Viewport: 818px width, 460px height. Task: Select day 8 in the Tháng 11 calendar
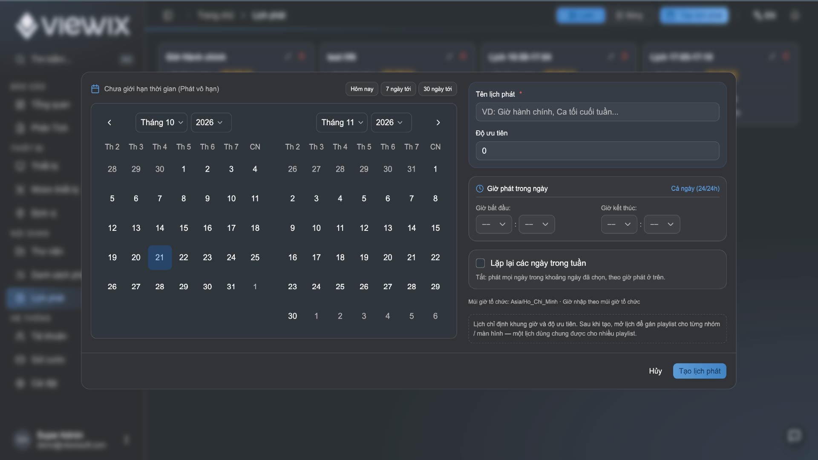click(x=435, y=198)
